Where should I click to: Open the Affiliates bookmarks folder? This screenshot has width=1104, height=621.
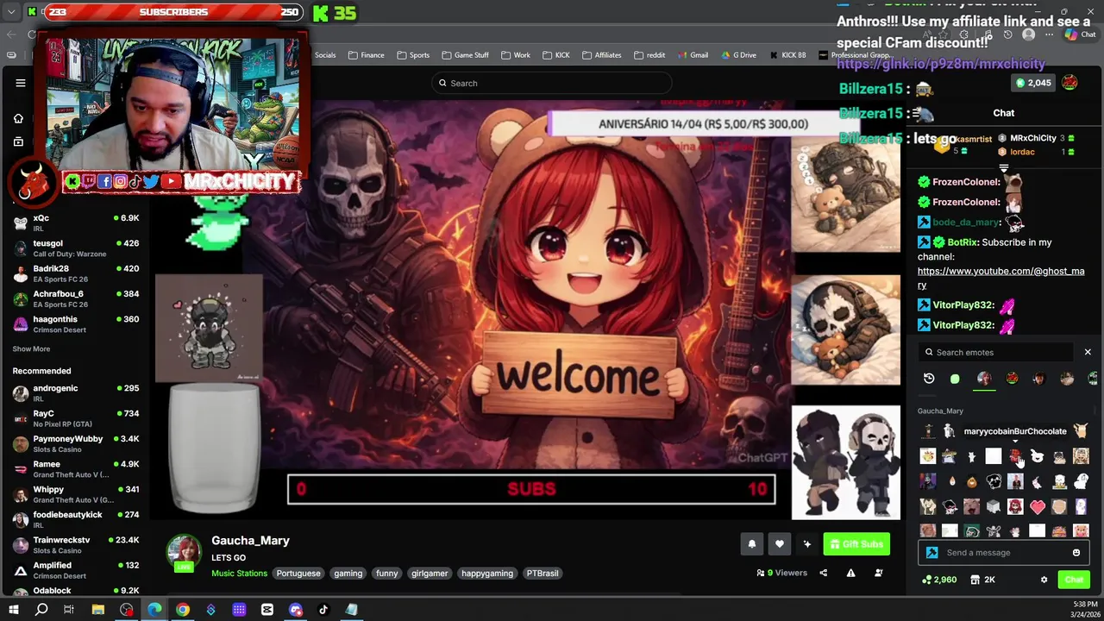click(601, 55)
